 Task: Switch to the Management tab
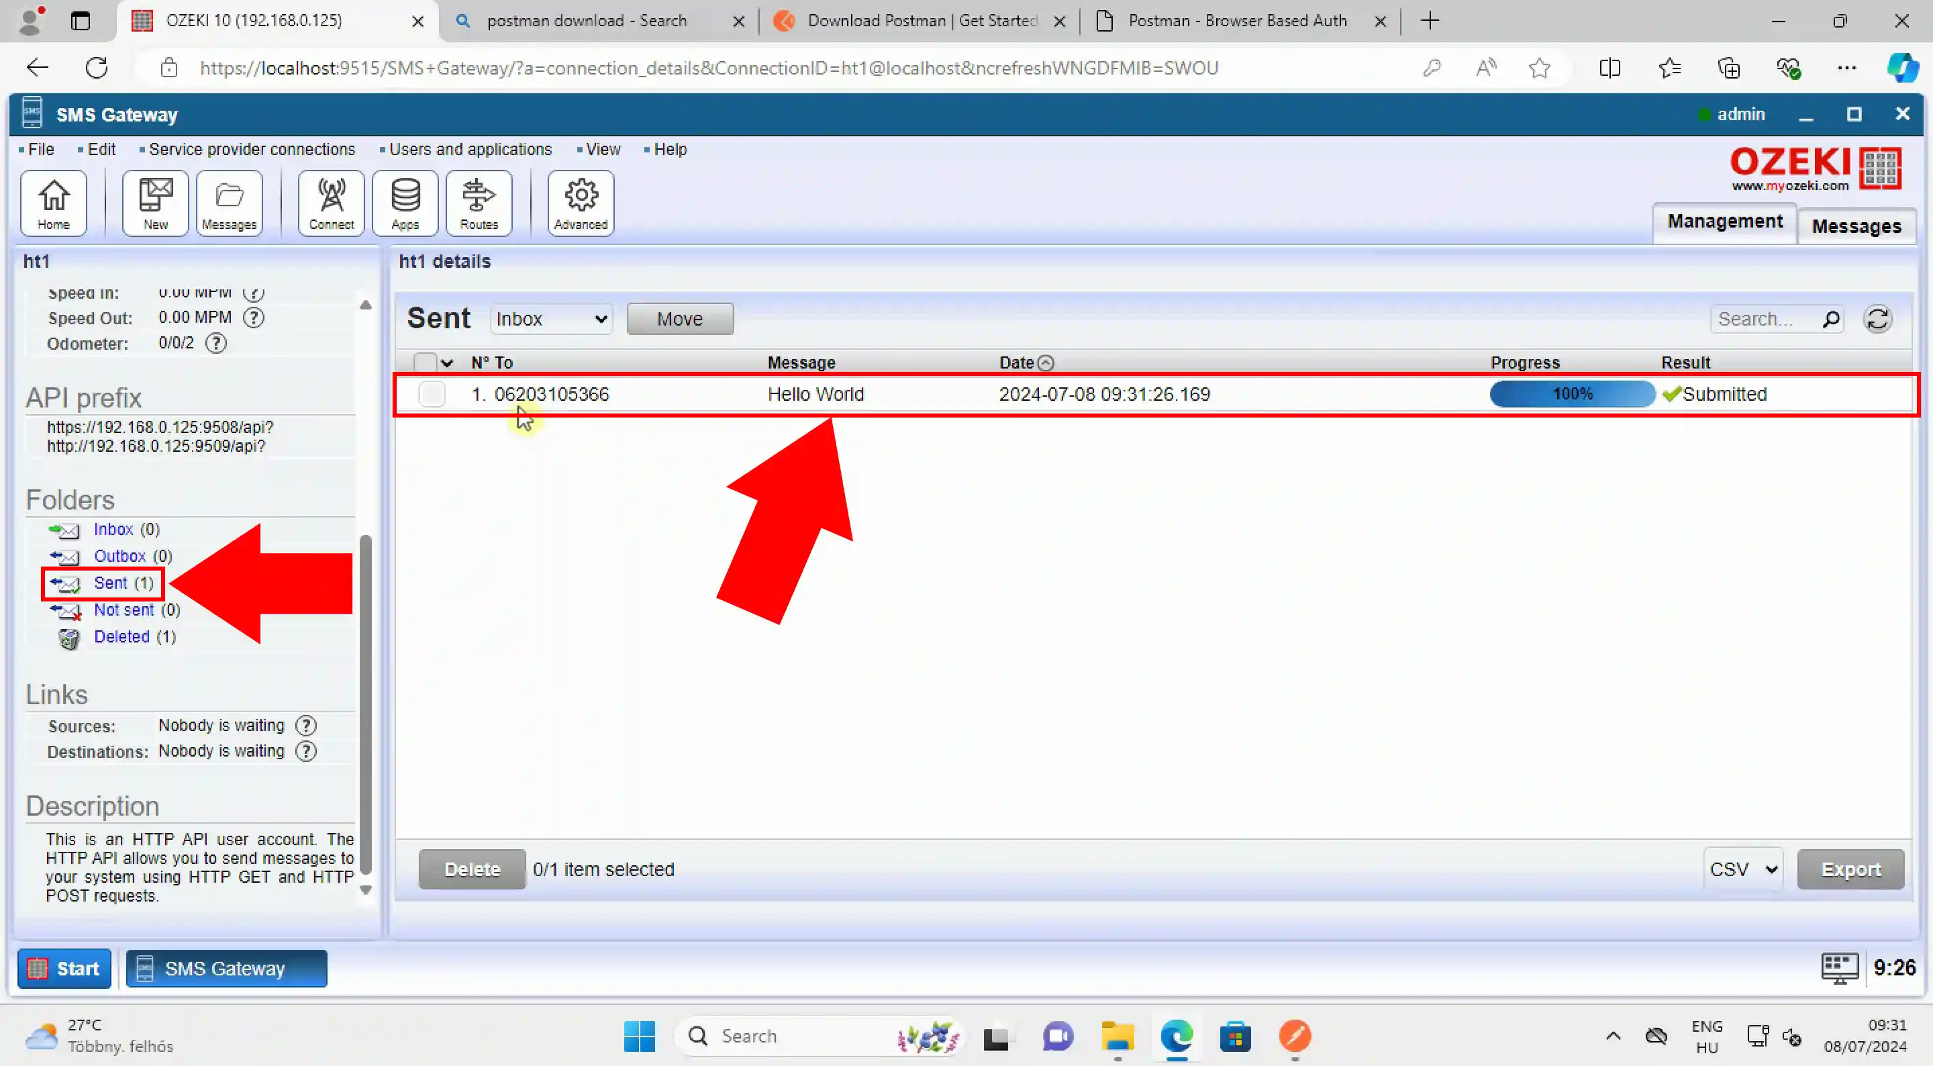click(1724, 222)
